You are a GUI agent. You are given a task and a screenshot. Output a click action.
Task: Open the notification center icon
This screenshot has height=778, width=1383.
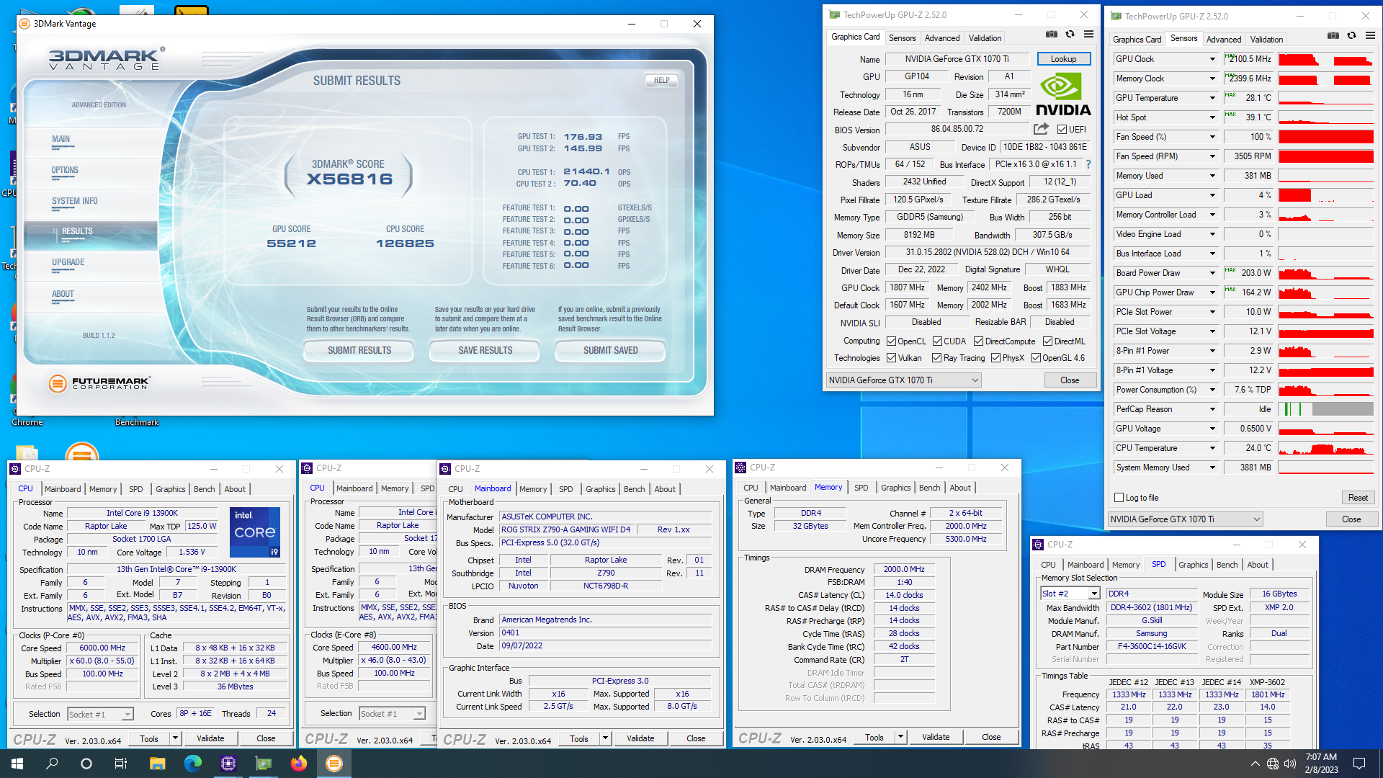(1359, 764)
